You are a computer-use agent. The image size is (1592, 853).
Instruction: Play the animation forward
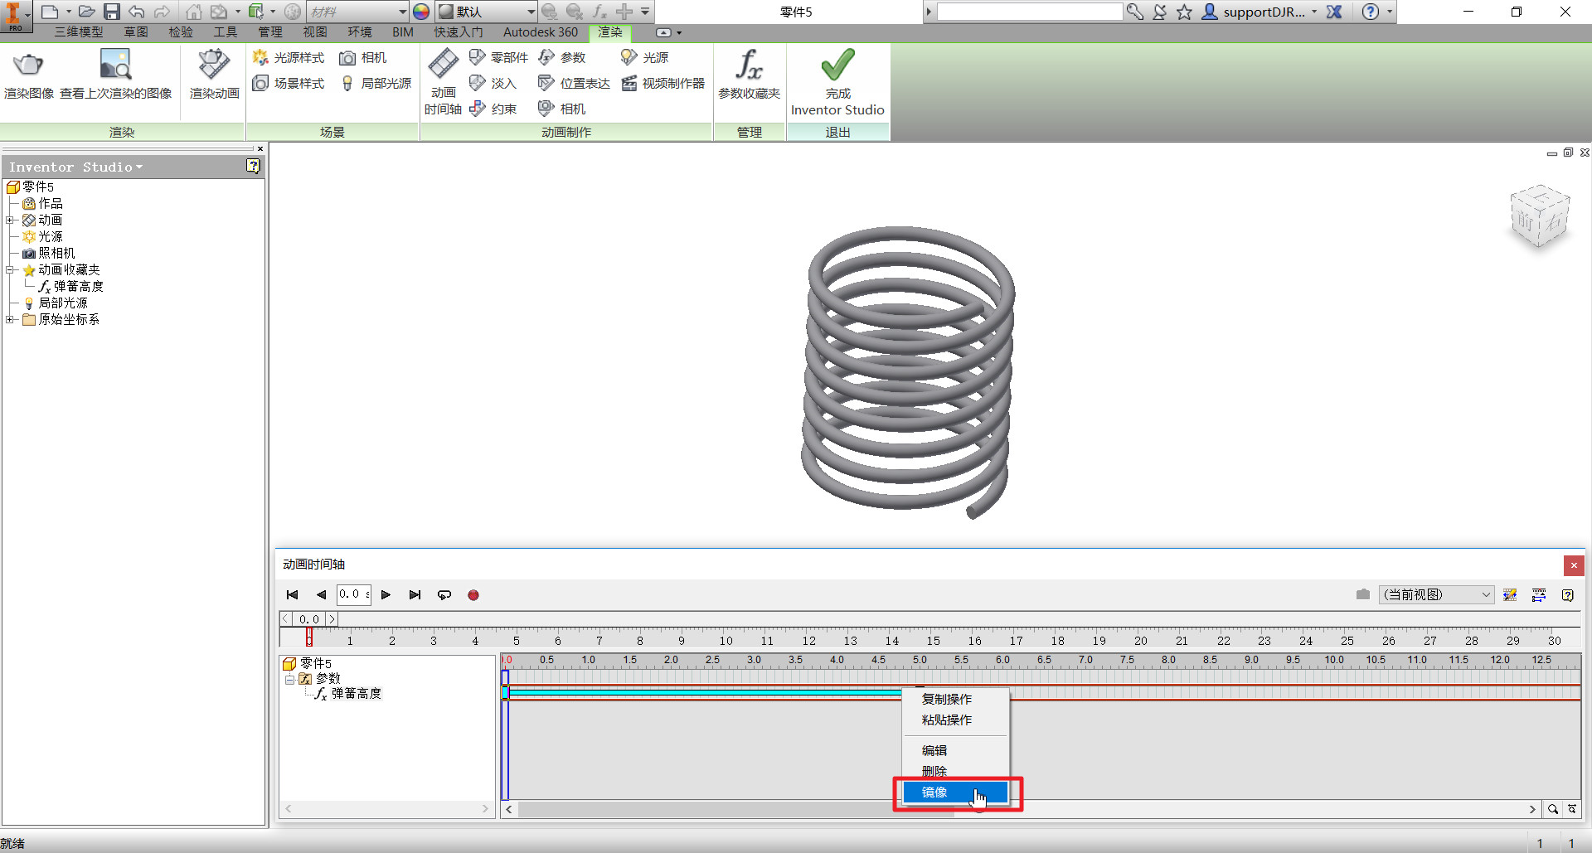pos(386,595)
